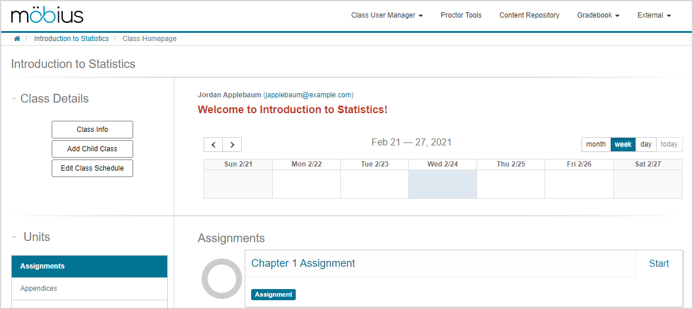Image resolution: width=693 pixels, height=309 pixels.
Task: Advance to next week with right arrow
Action: (232, 144)
